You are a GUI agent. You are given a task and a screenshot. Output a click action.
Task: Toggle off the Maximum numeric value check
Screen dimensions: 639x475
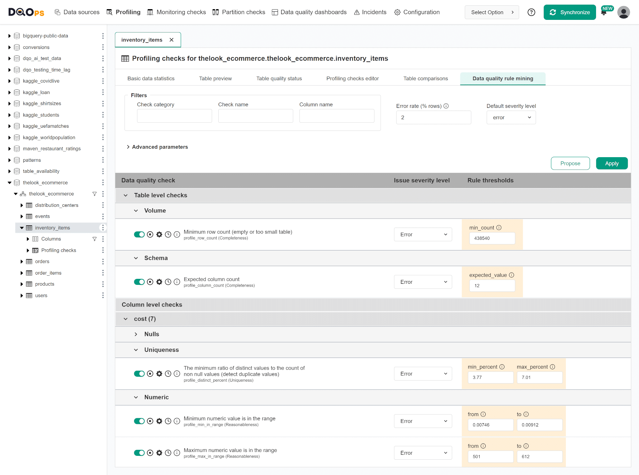pos(139,453)
